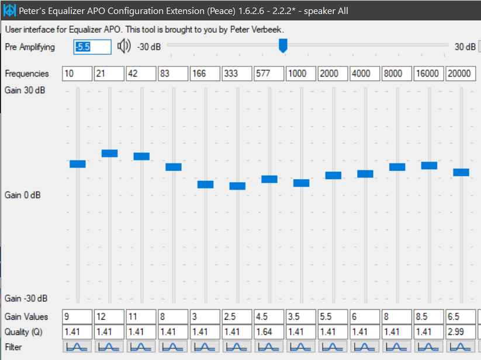Open filter type icon for the 166 Hz band
481x360 pixels.
pos(205,347)
